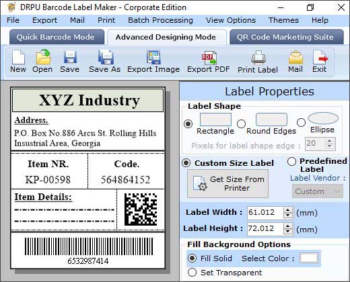This screenshot has width=350, height=282.
Task: Increase Label Width with the up arrow
Action: point(288,210)
